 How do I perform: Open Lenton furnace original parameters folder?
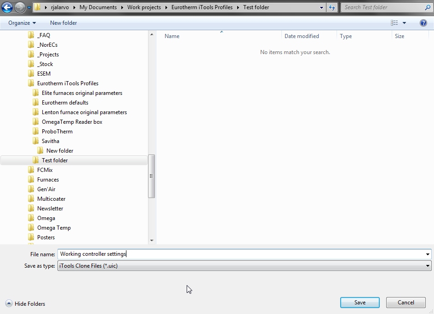coord(84,112)
